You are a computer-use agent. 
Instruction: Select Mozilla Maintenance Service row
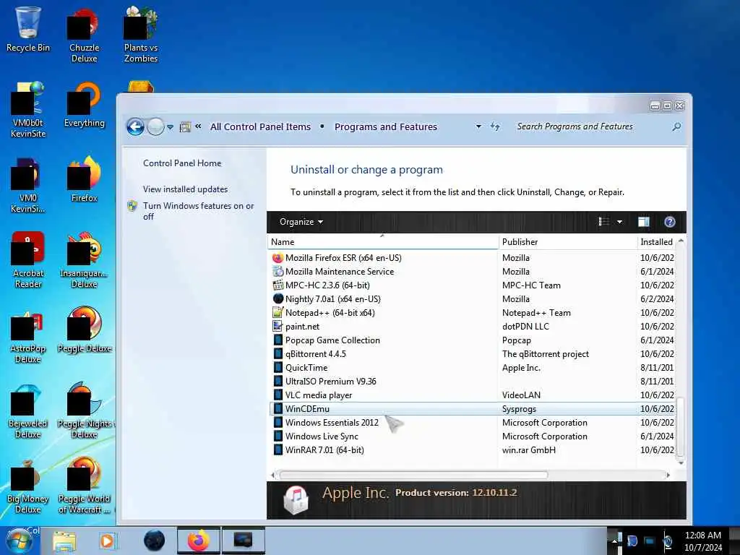(x=472, y=272)
